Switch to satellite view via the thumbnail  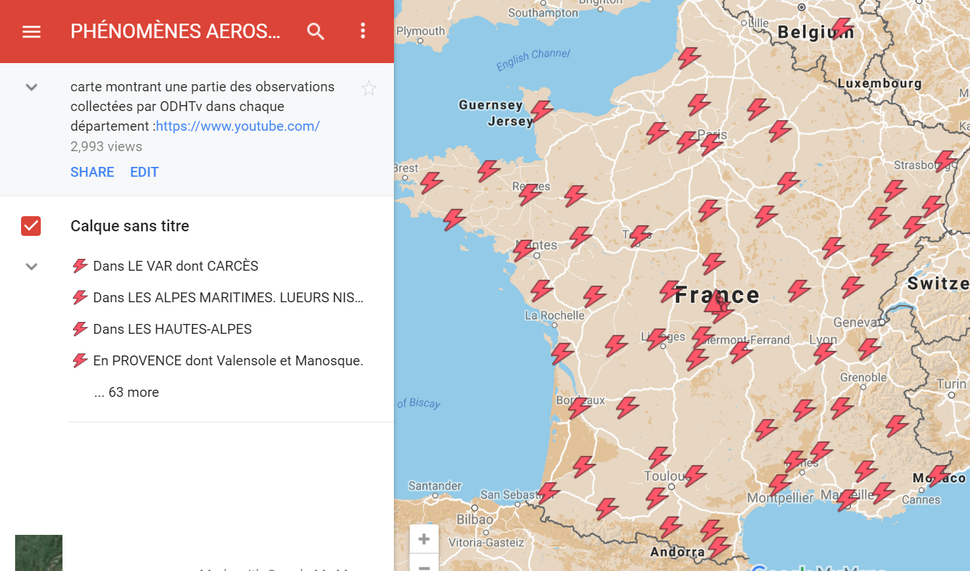pos(39,553)
